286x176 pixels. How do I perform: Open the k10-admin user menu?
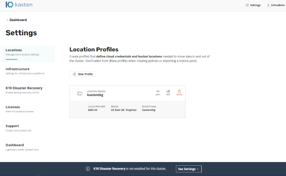(276, 5)
